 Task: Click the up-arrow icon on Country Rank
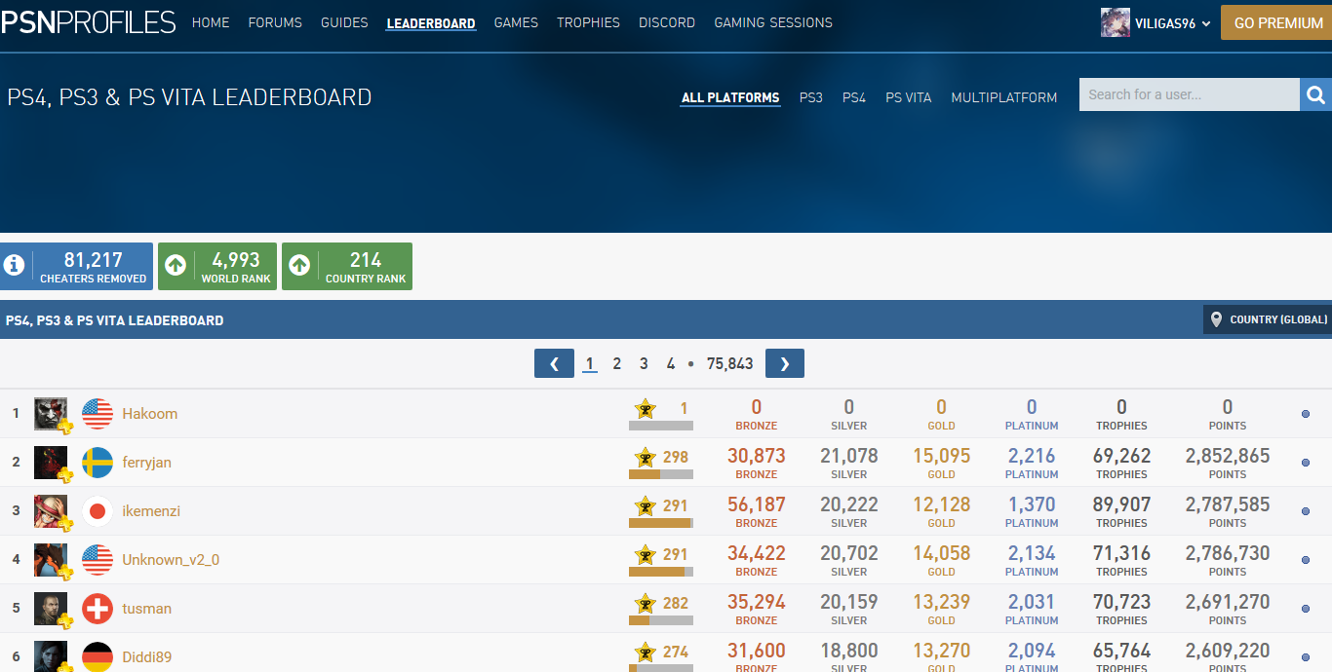pyautogui.click(x=299, y=266)
